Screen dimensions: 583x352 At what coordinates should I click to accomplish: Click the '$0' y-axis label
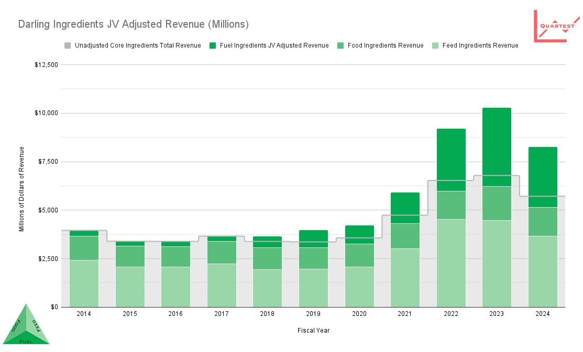coord(54,307)
